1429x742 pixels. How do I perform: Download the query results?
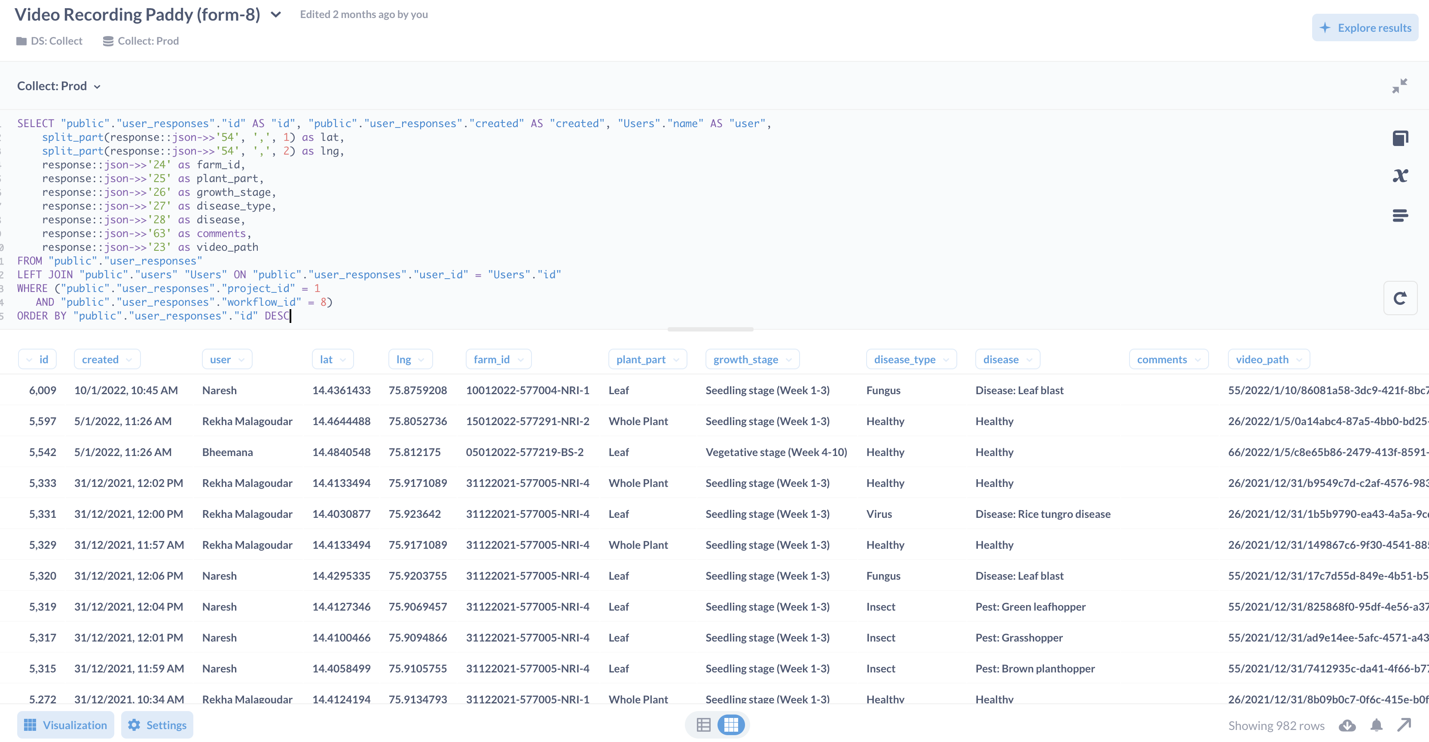click(x=1347, y=725)
